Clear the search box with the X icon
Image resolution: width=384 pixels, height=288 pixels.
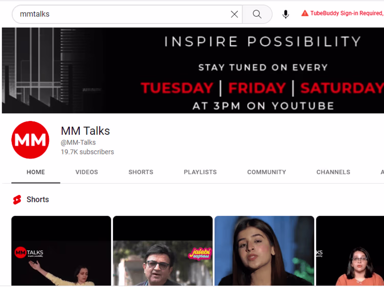pyautogui.click(x=234, y=14)
